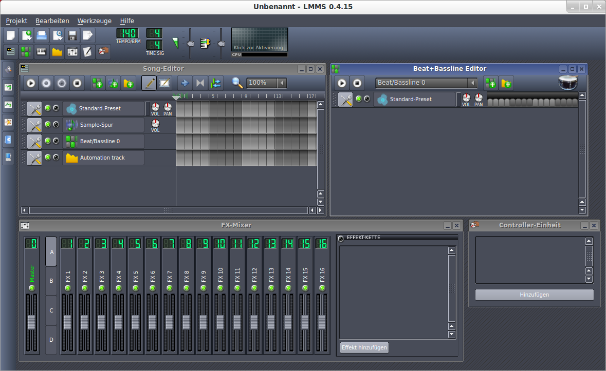Image resolution: width=606 pixels, height=371 pixels.
Task: Stop playback in the Beat+Bassline editor
Action: click(357, 83)
